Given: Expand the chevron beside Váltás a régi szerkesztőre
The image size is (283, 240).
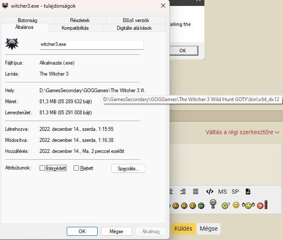Looking at the screenshot, I should tap(277, 133).
